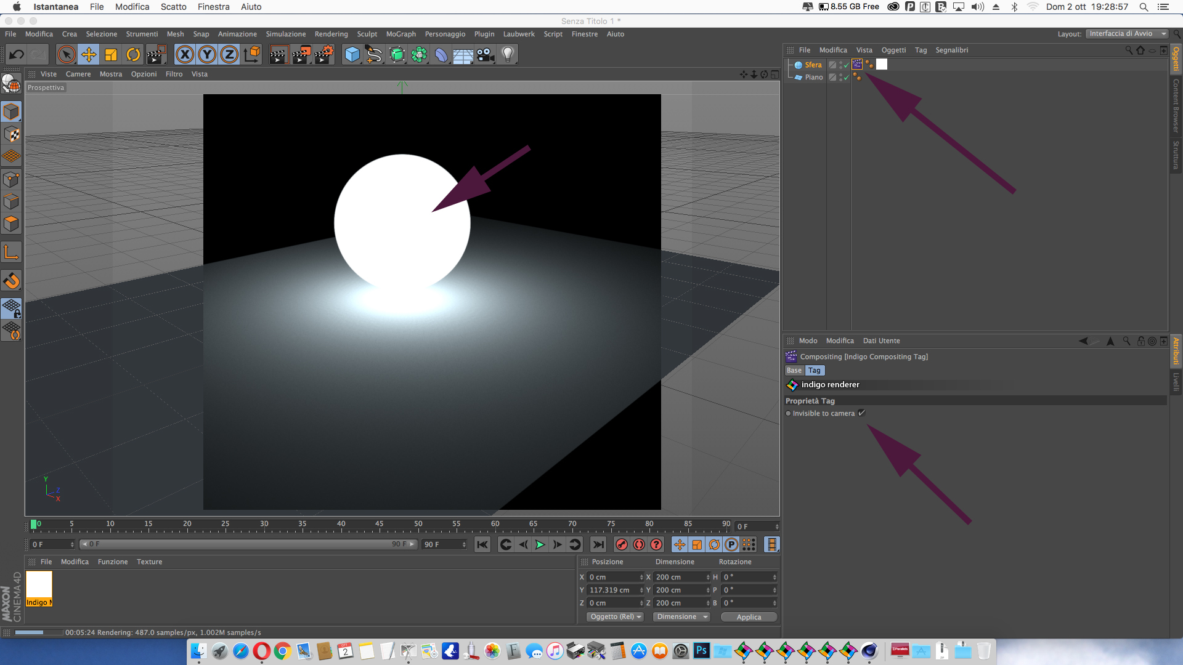The width and height of the screenshot is (1183, 665).
Task: Click the light bulb Light icon
Action: pos(508,55)
